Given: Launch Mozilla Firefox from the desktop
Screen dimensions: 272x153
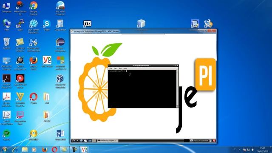Looking at the screenshot, I should point(34,63).
